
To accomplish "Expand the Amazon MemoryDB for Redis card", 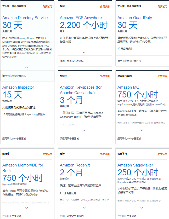I will click(27, 208).
